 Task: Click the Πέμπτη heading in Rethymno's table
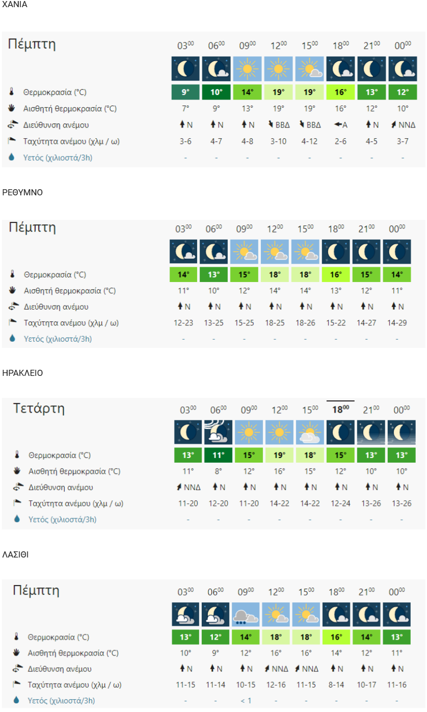point(32,227)
